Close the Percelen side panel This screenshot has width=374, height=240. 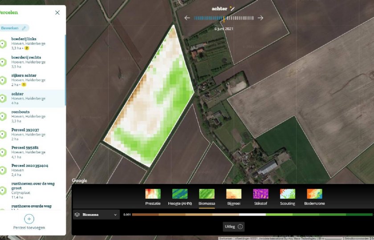click(x=57, y=12)
